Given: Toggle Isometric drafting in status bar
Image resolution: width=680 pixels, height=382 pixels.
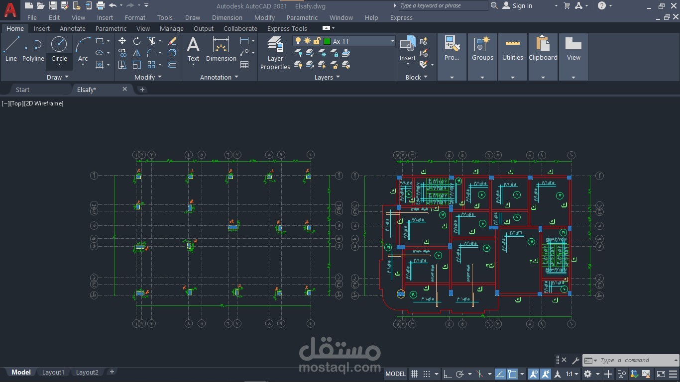Looking at the screenshot, I should point(480,374).
